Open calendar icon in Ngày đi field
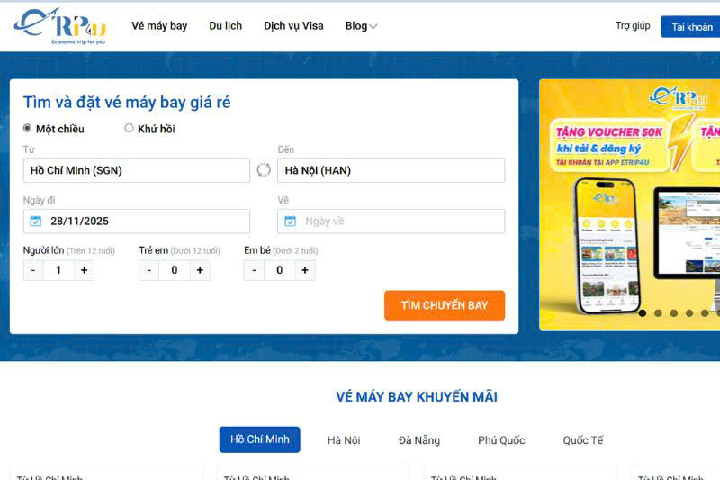Screen dimensions: 720x480 35,221
